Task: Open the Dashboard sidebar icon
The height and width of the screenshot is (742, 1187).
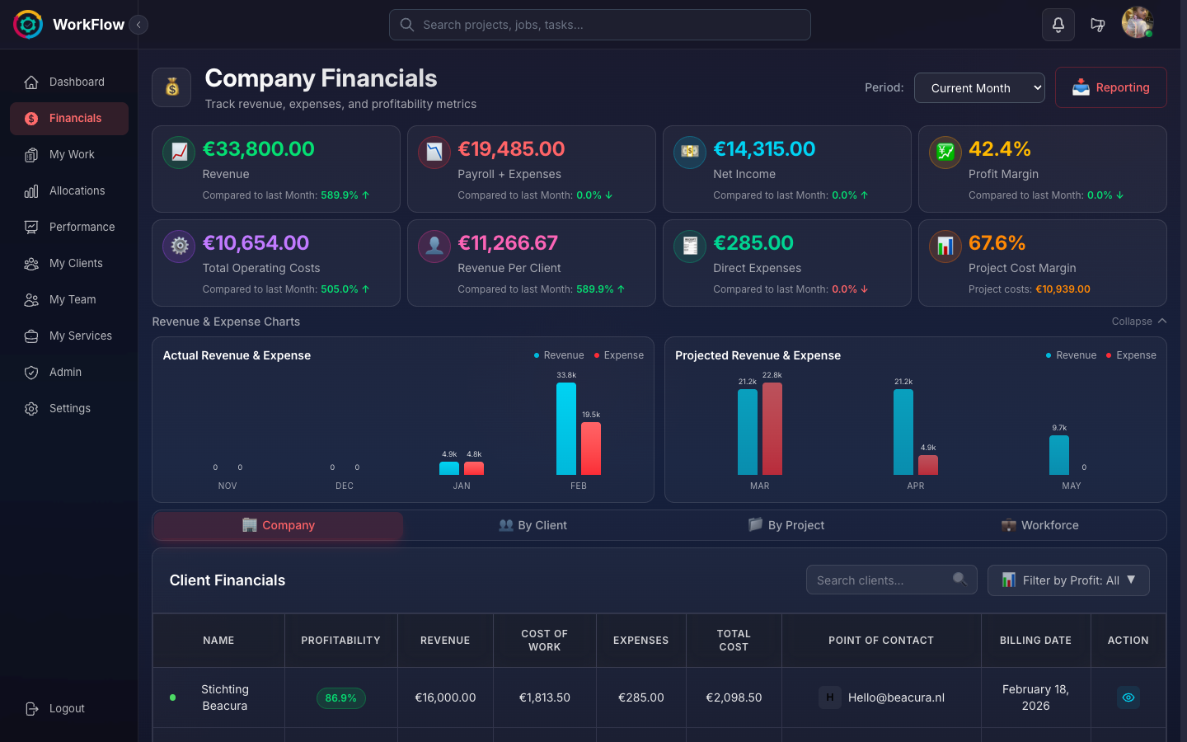Action: pos(30,82)
